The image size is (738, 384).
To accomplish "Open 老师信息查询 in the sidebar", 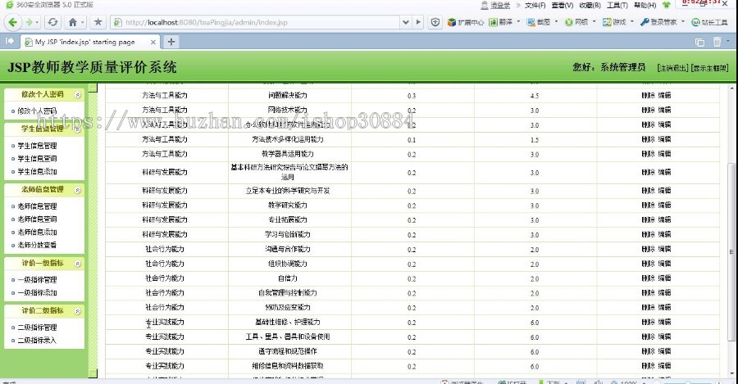I will tap(37, 219).
